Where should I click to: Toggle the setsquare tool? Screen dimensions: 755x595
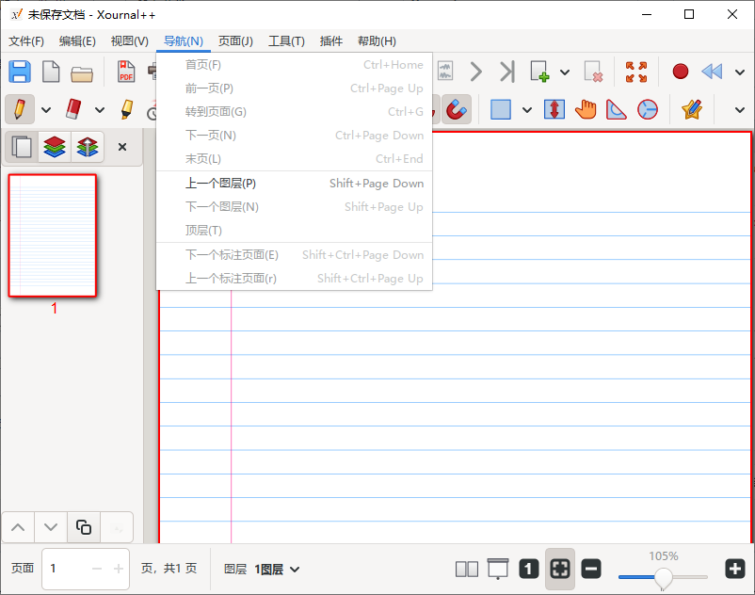(616, 109)
